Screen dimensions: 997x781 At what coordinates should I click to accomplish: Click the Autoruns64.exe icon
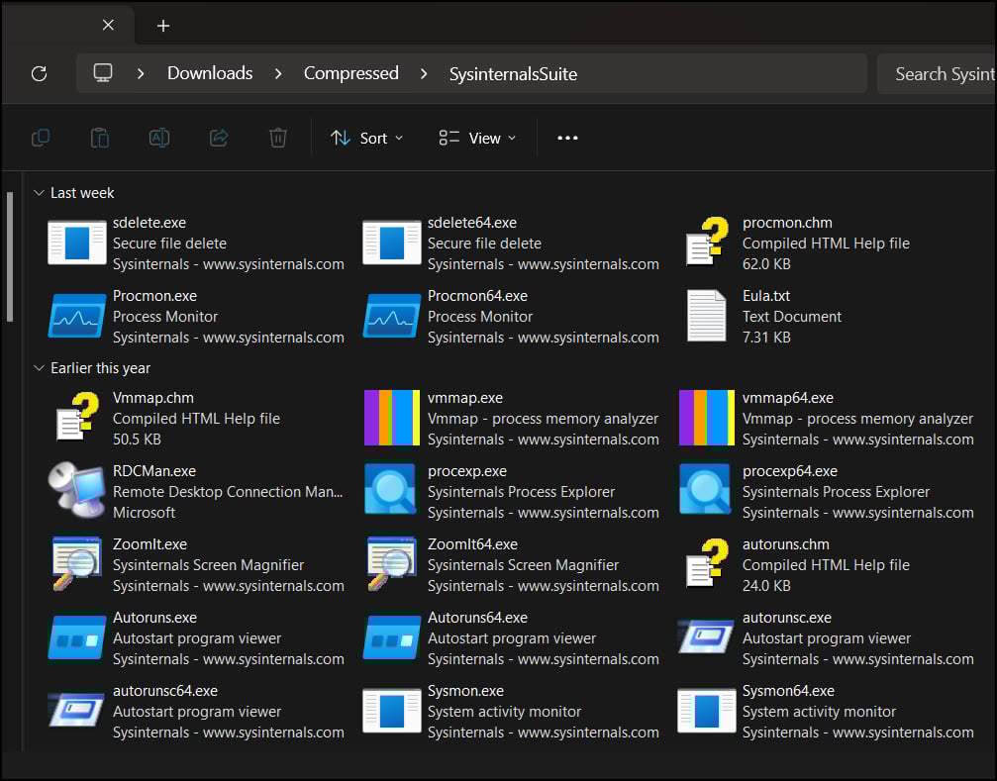[x=392, y=637]
